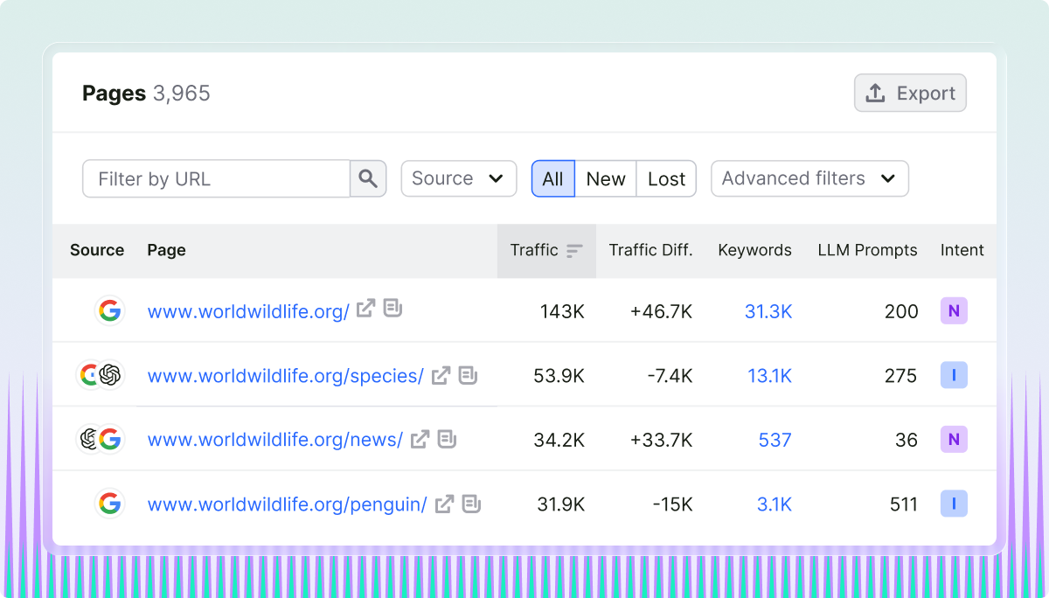Click the 537 keywords link
Screen dimensions: 1049x598
pyautogui.click(x=775, y=440)
